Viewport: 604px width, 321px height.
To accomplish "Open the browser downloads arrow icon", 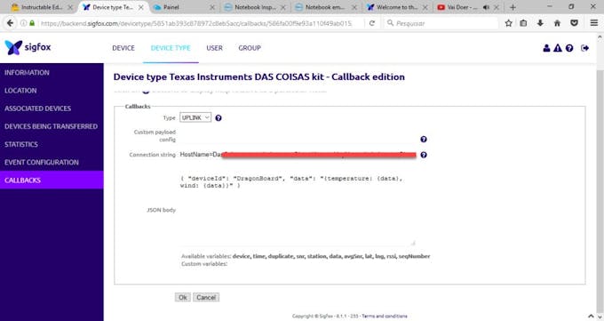I will [x=540, y=23].
